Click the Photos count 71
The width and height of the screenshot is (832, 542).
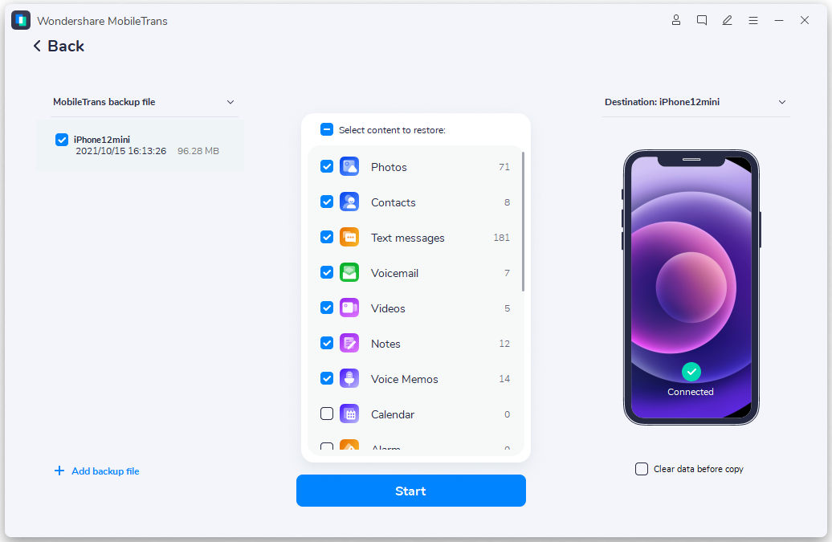point(504,167)
